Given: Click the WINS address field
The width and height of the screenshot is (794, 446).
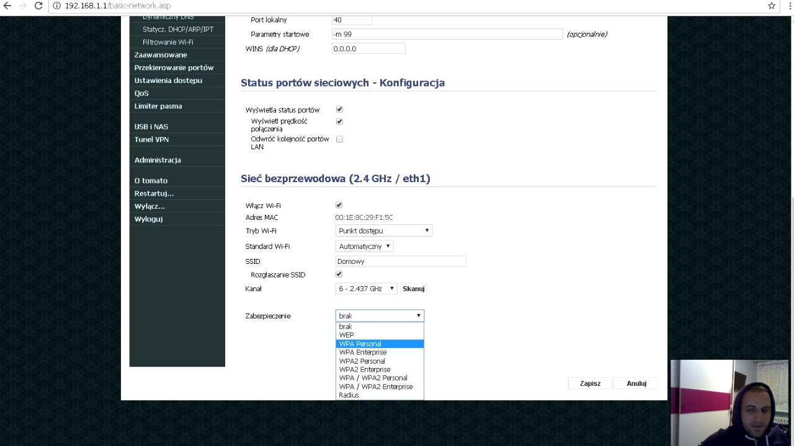Looking at the screenshot, I should coord(368,48).
